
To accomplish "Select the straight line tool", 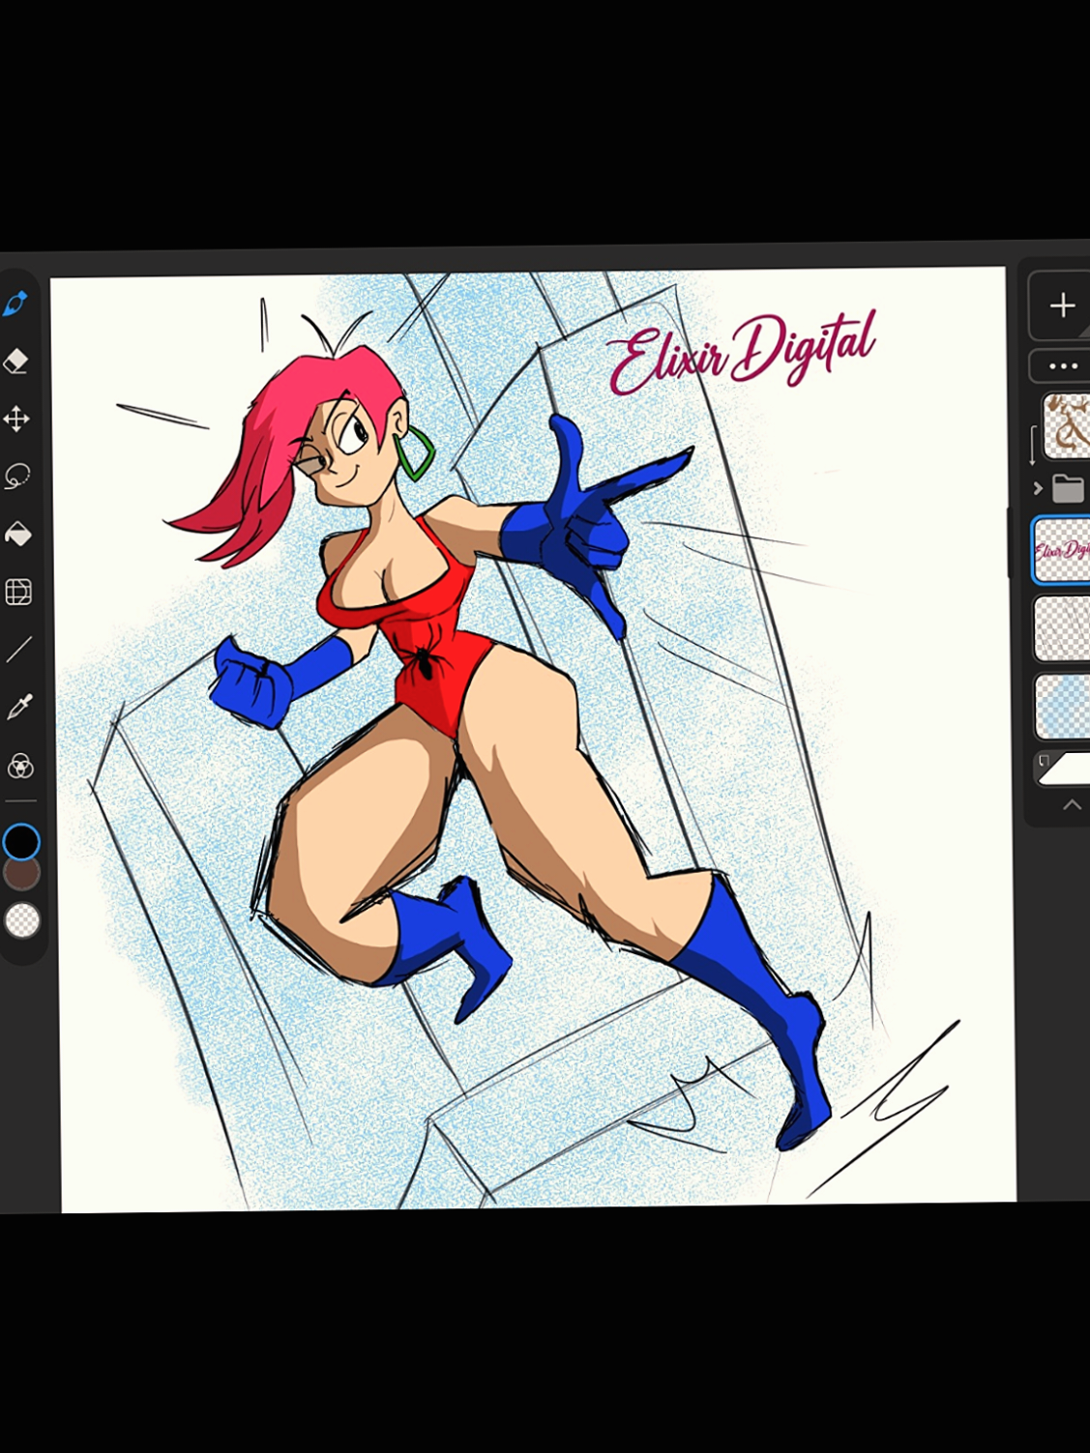I will point(19,650).
